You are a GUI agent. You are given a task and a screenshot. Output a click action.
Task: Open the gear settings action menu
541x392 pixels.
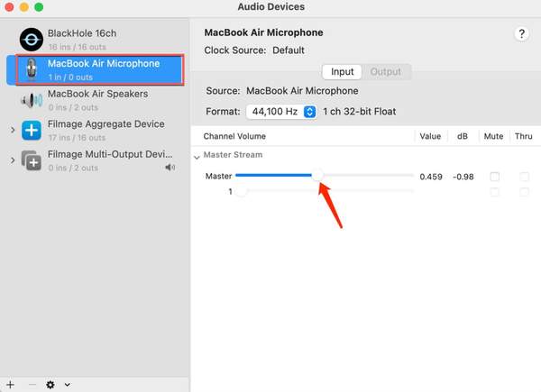50,384
